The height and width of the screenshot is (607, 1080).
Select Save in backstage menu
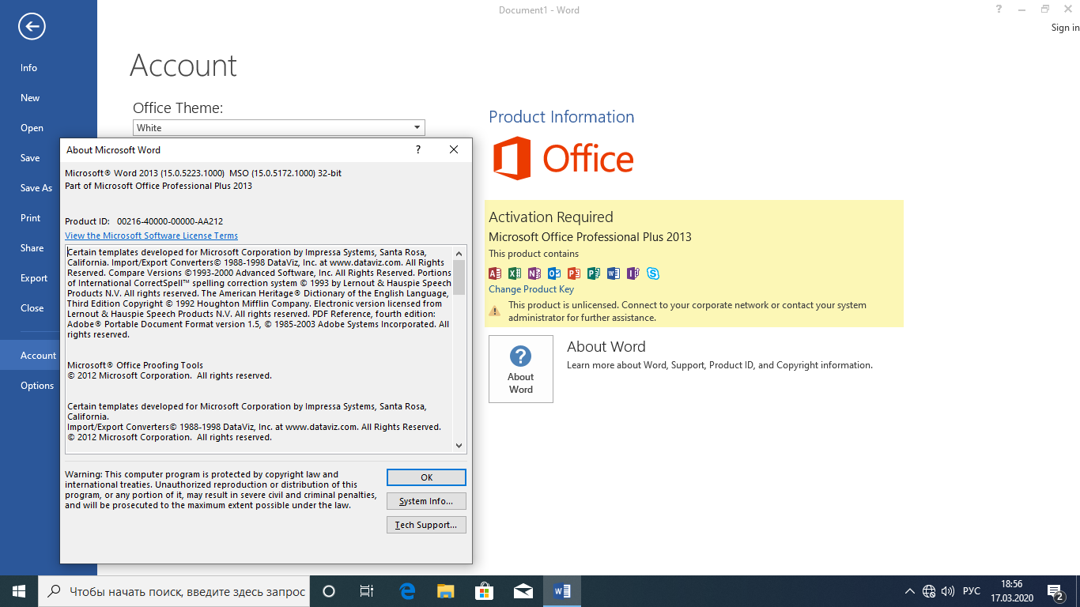coord(30,158)
